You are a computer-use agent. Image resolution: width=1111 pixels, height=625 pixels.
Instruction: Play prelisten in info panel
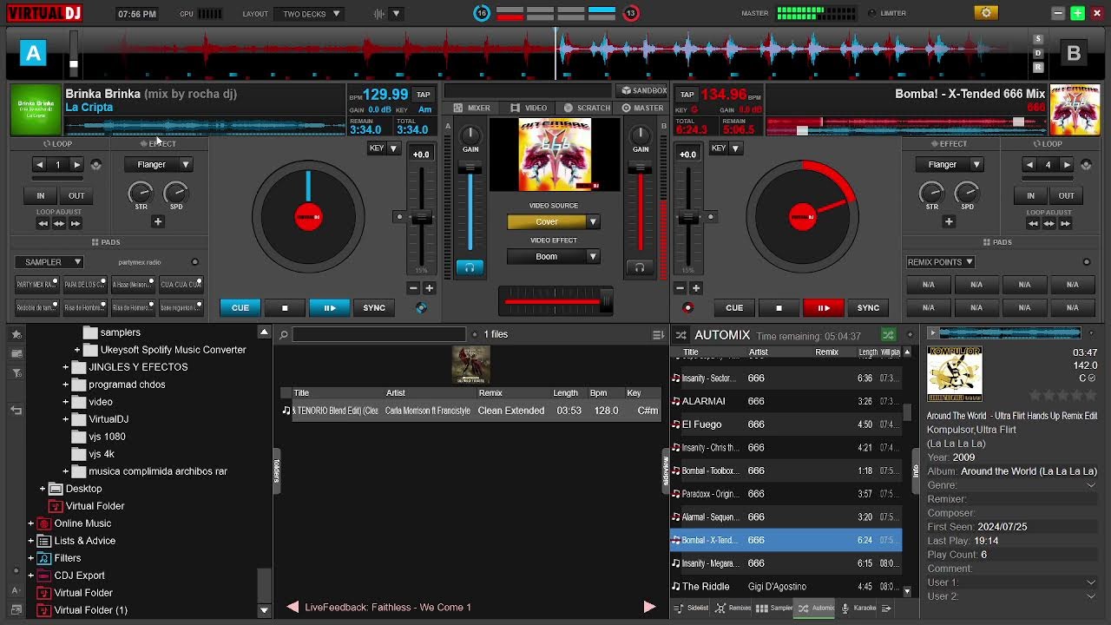[x=933, y=332]
